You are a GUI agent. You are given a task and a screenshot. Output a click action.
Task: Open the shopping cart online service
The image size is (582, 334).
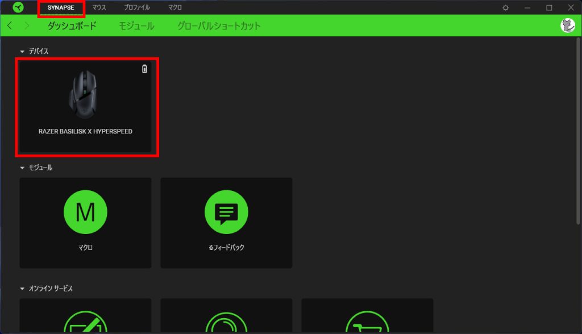pos(368,315)
